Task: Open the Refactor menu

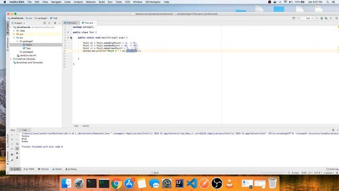Action: click(91, 2)
